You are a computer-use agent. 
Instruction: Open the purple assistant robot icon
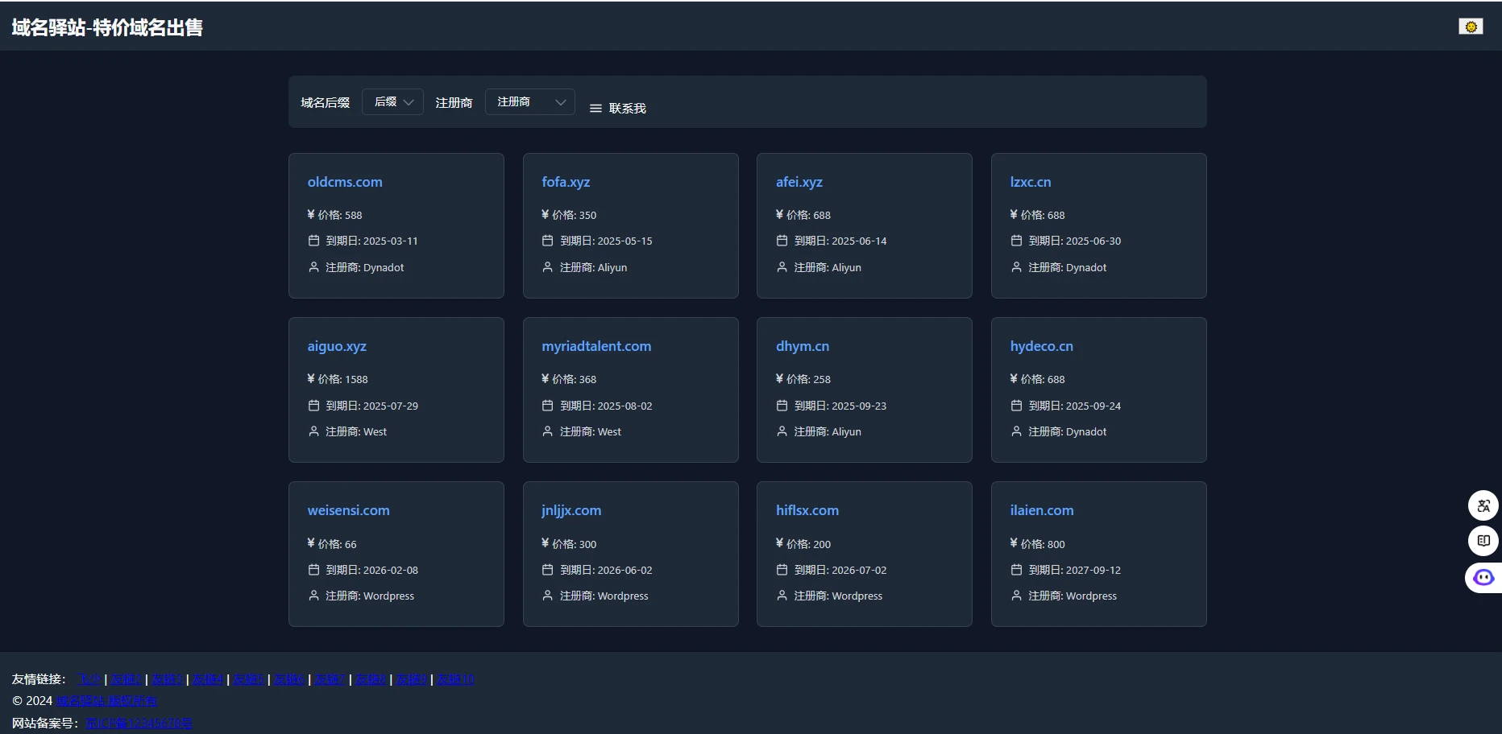click(x=1483, y=577)
